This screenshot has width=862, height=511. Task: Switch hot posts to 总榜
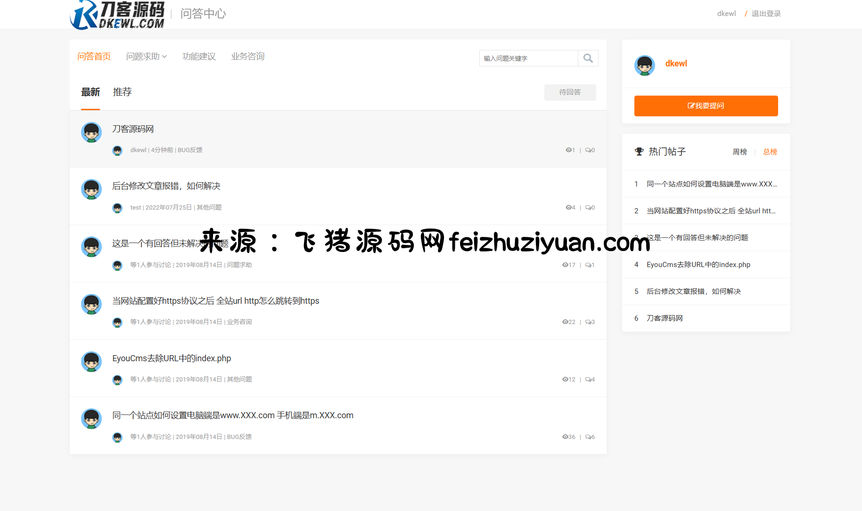770,152
